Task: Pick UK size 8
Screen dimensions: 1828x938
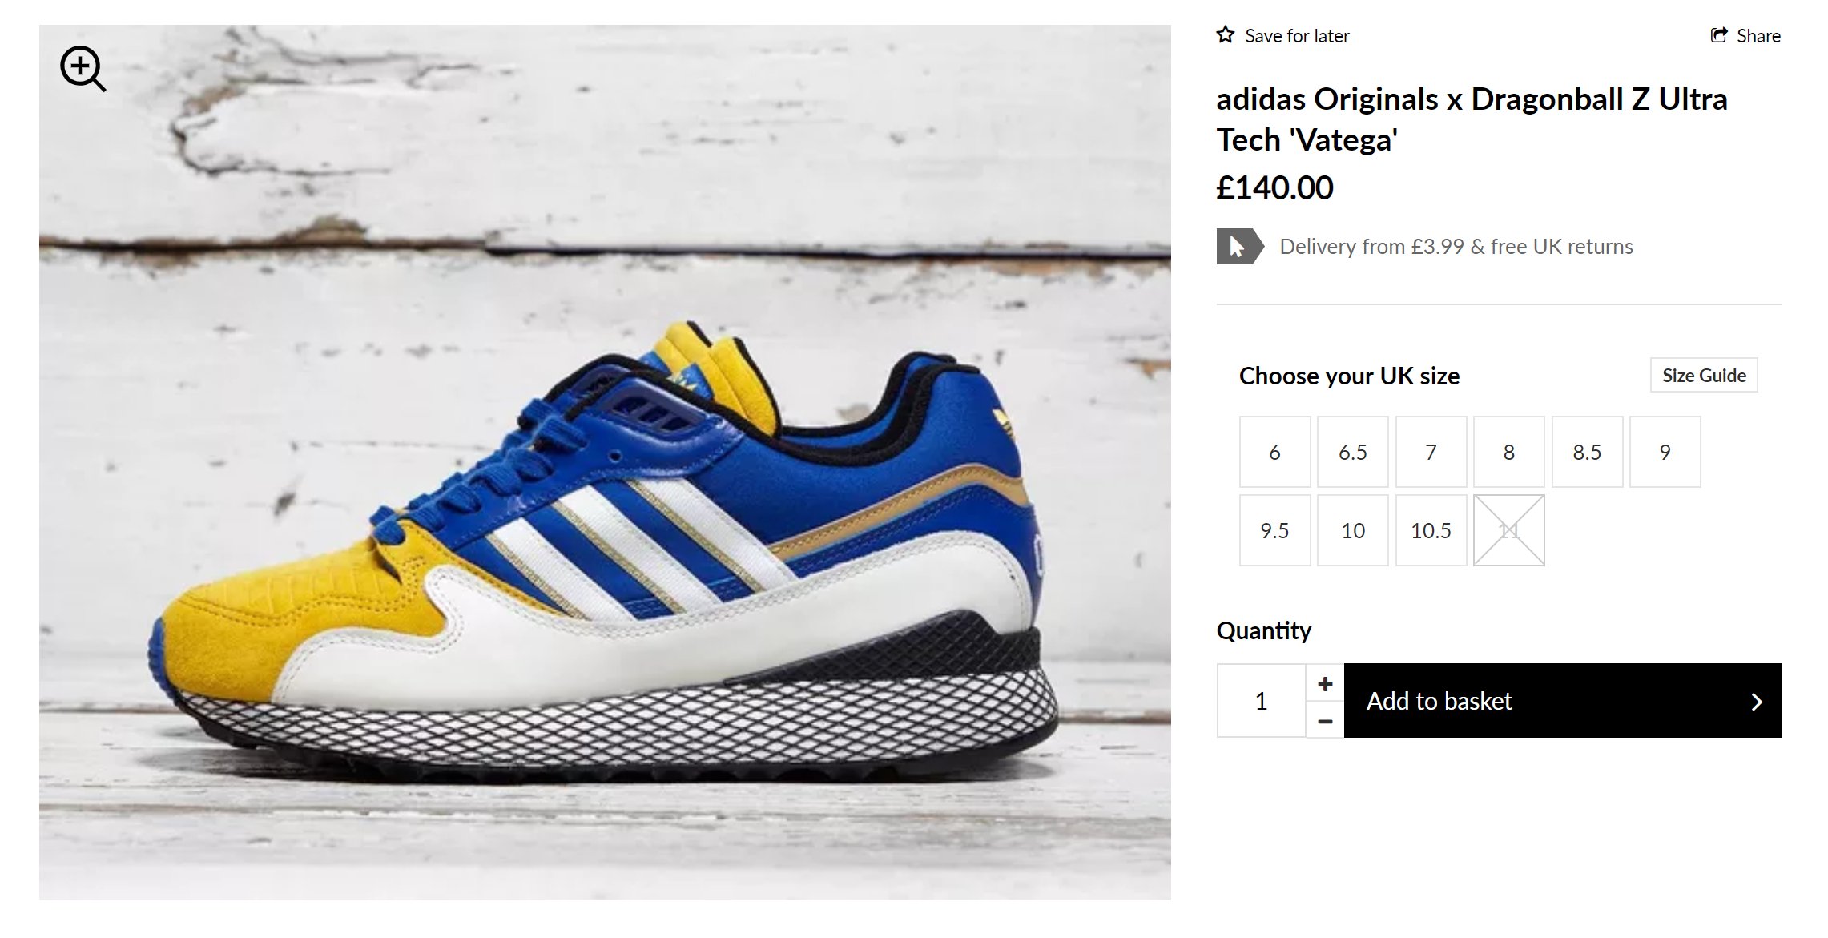Action: pos(1509,452)
